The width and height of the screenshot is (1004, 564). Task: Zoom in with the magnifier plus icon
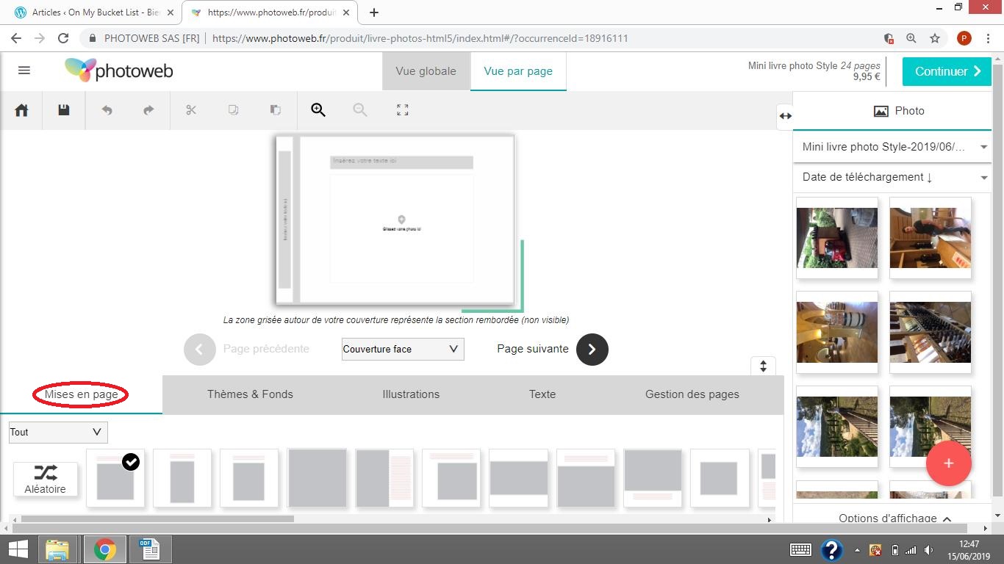coord(318,110)
